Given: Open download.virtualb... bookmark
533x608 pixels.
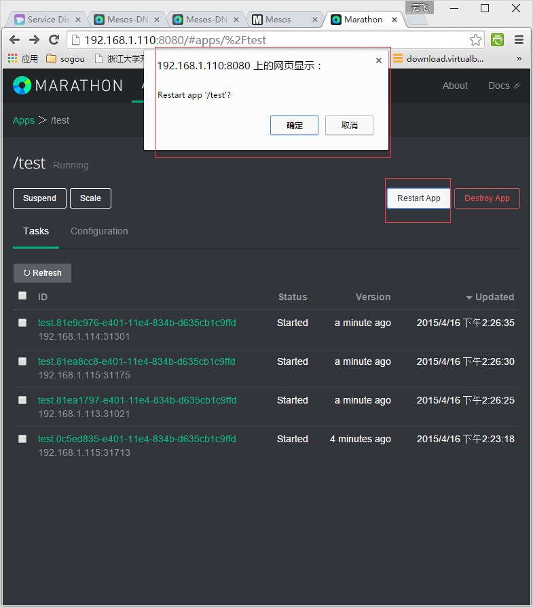Looking at the screenshot, I should point(438,58).
